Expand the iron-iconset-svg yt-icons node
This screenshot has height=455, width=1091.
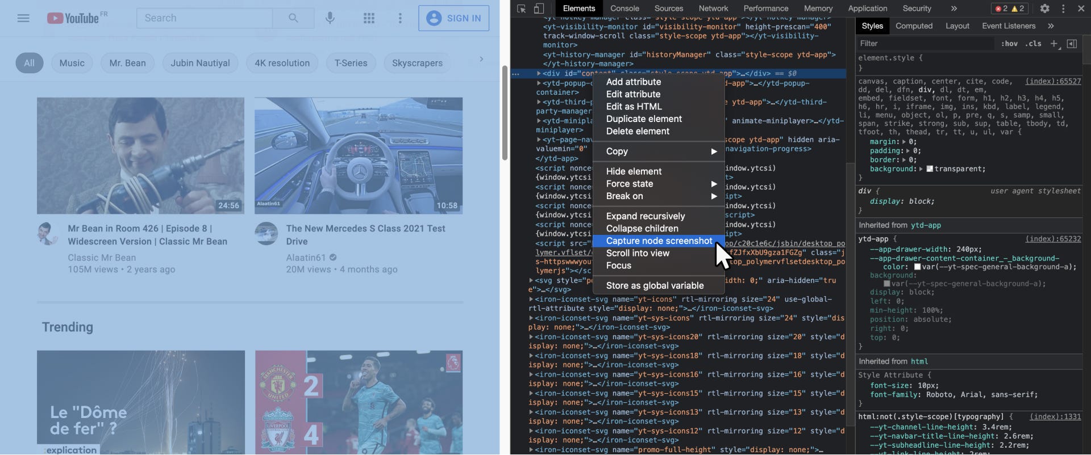[x=531, y=300]
